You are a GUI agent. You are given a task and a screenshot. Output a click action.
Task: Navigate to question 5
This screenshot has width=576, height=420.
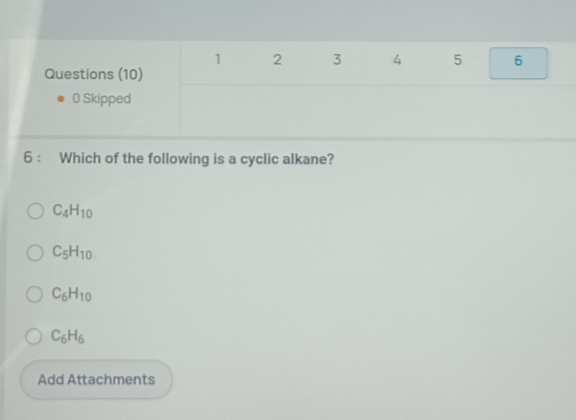pyautogui.click(x=457, y=60)
